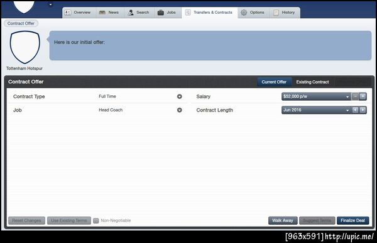Open the Contract Length dropdown showing Jun 2016
The image size is (377, 243).
[x=316, y=110]
